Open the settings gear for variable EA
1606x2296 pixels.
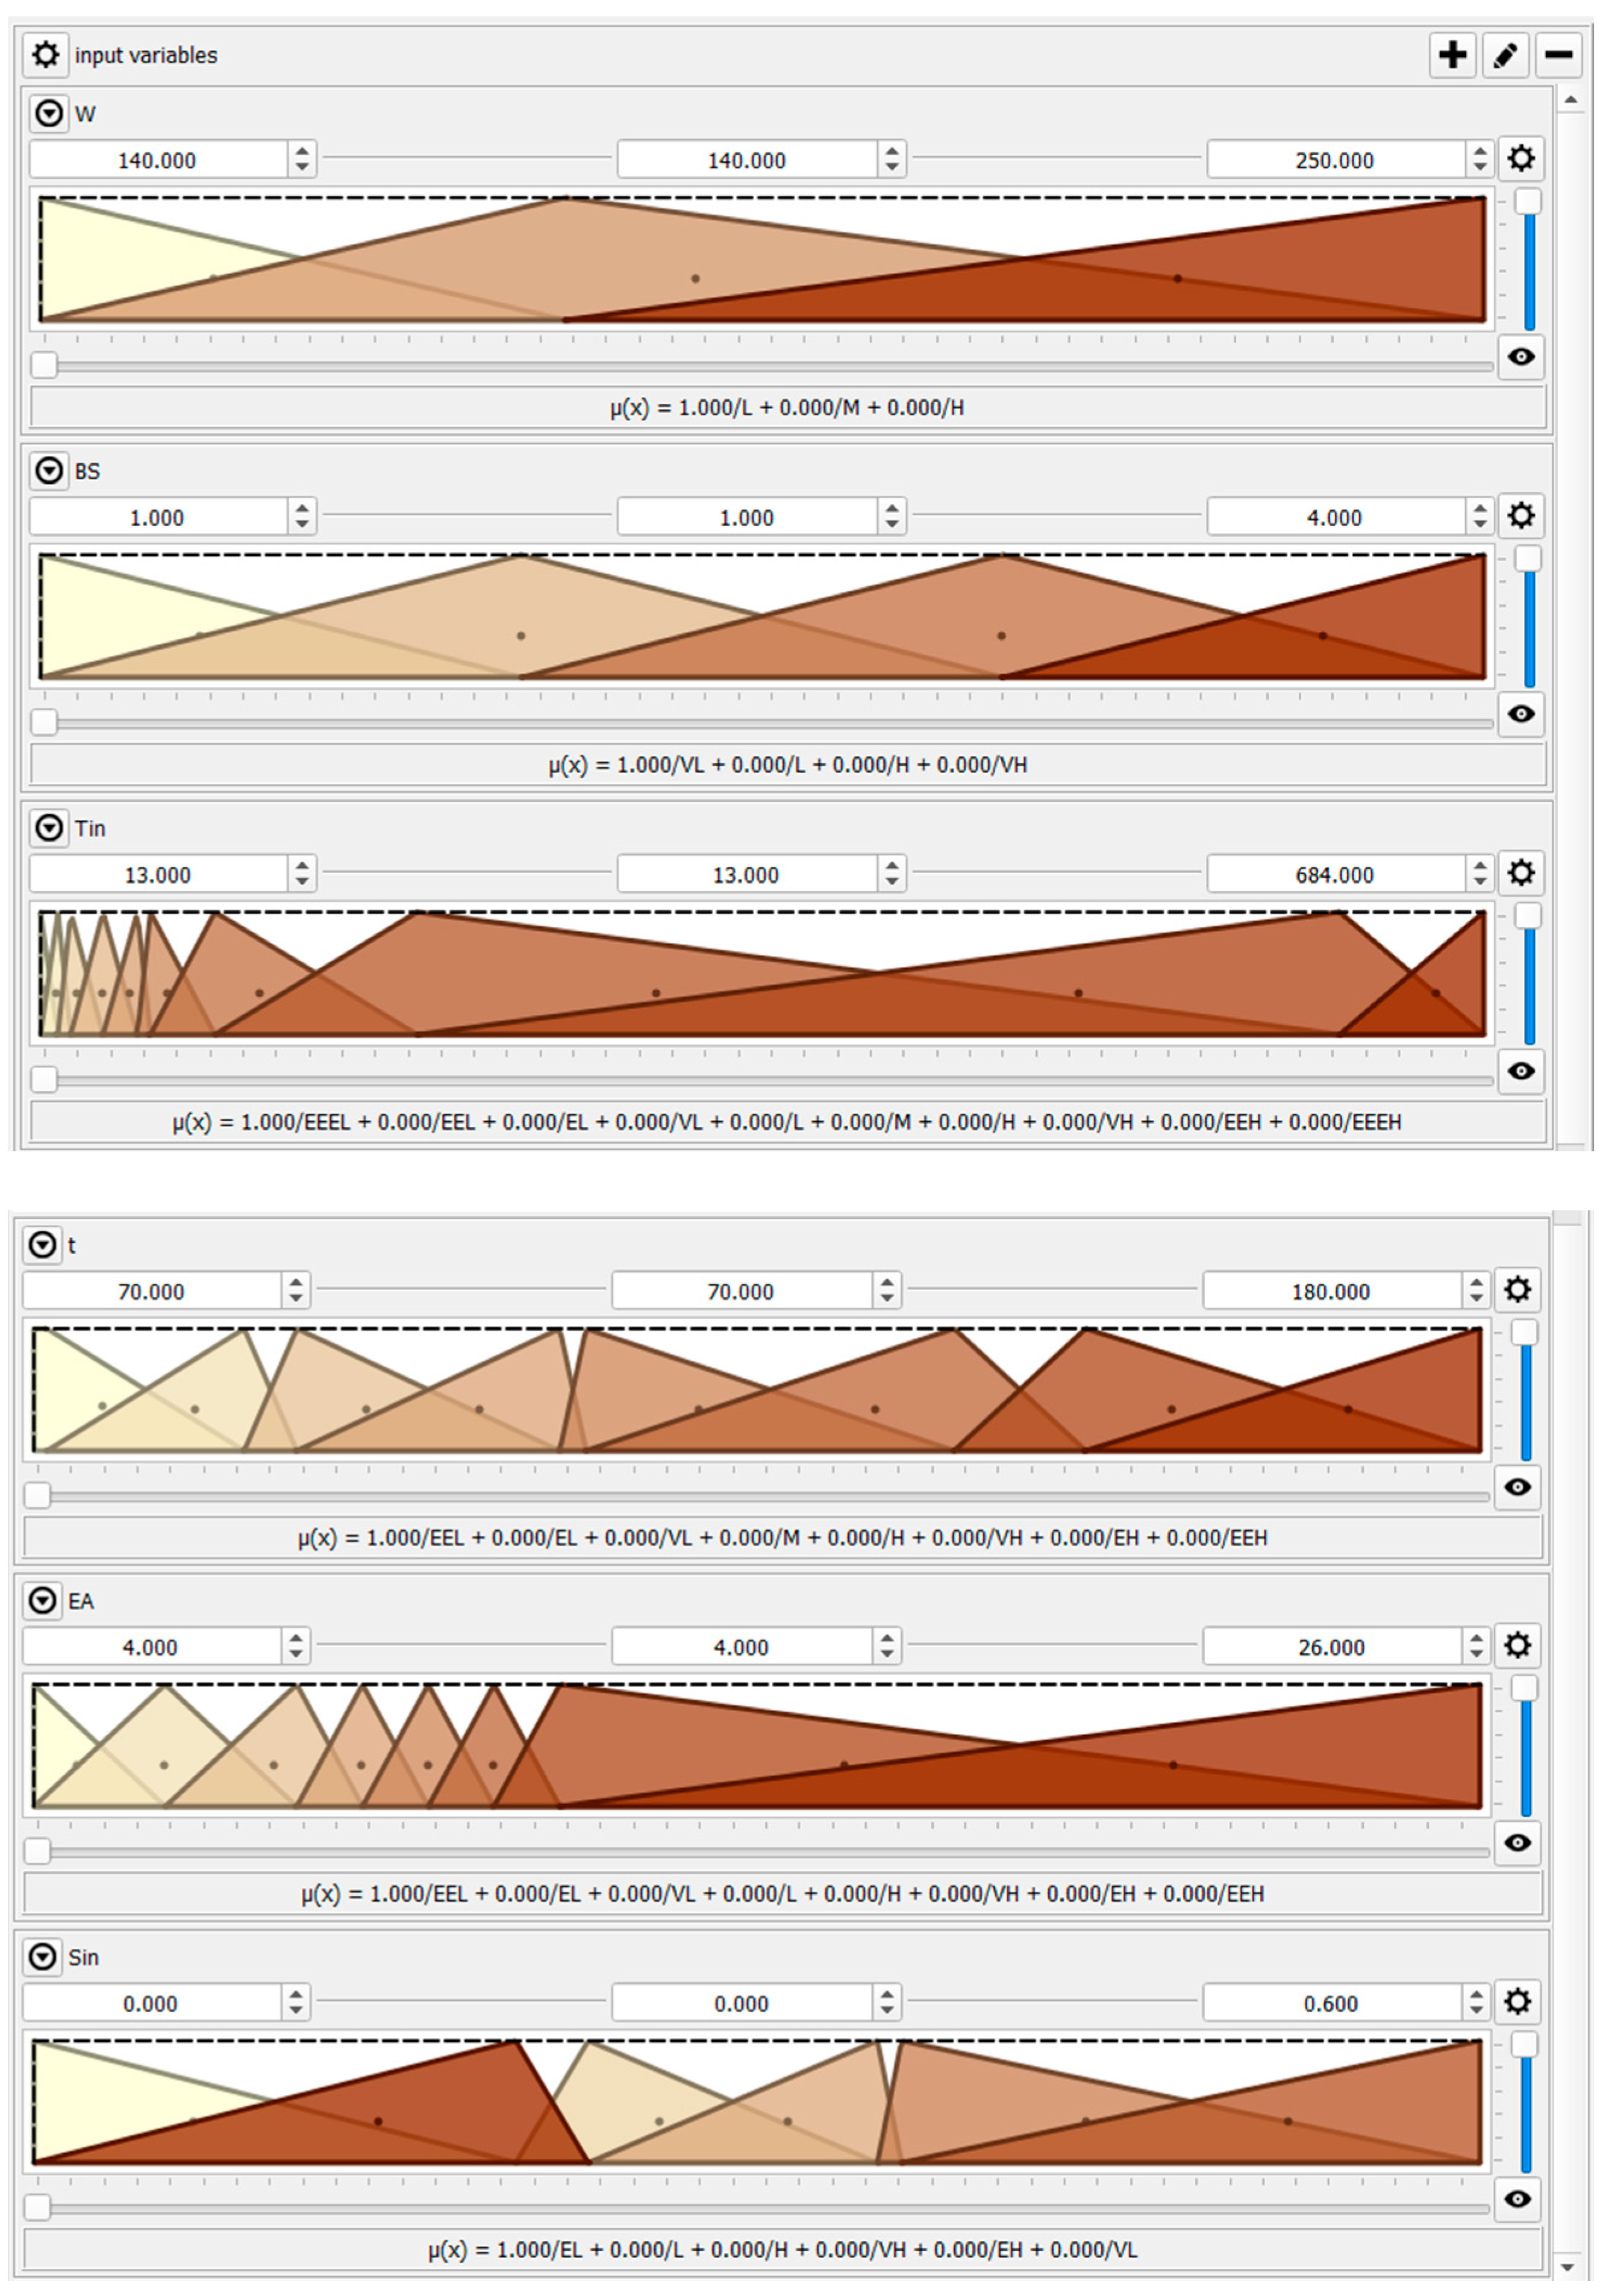coord(1517,1645)
